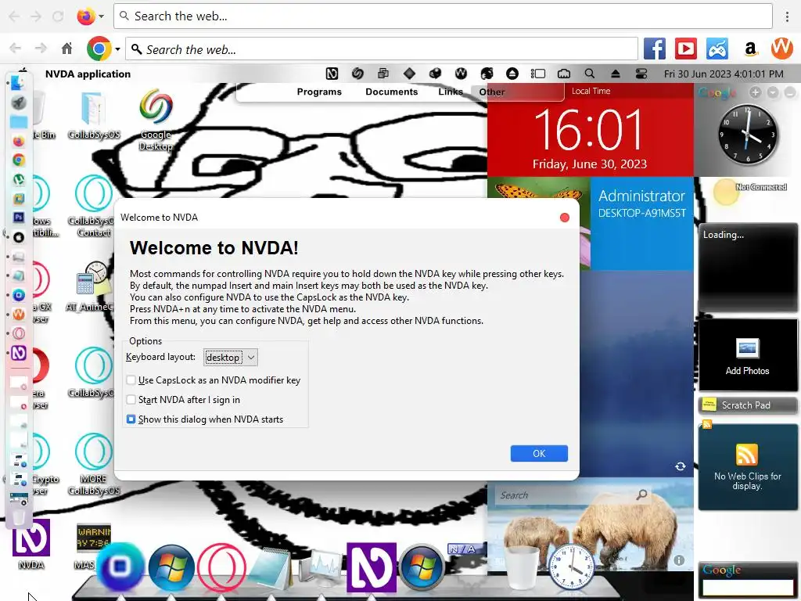801x601 pixels.
Task: Click the top browser search field
Action: point(443,16)
